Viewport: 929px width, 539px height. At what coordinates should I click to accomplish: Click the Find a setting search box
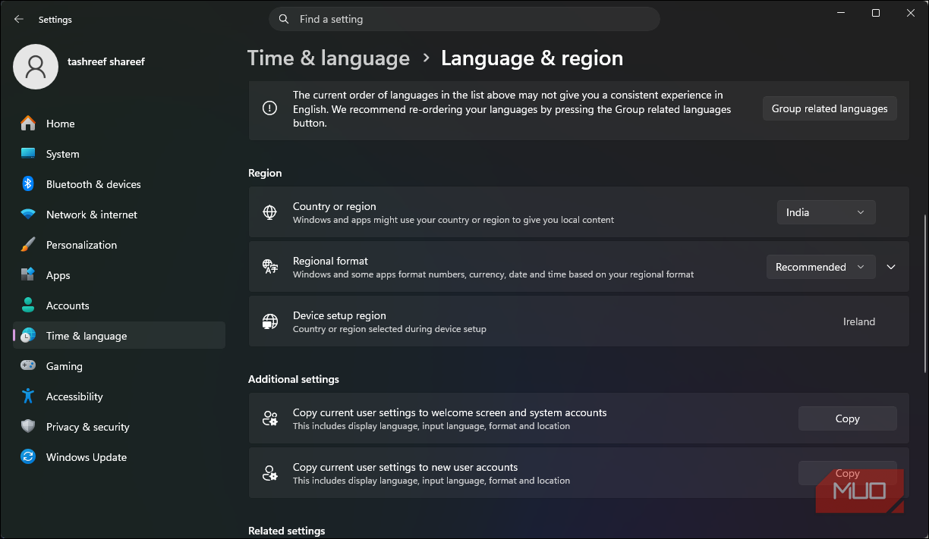(464, 19)
